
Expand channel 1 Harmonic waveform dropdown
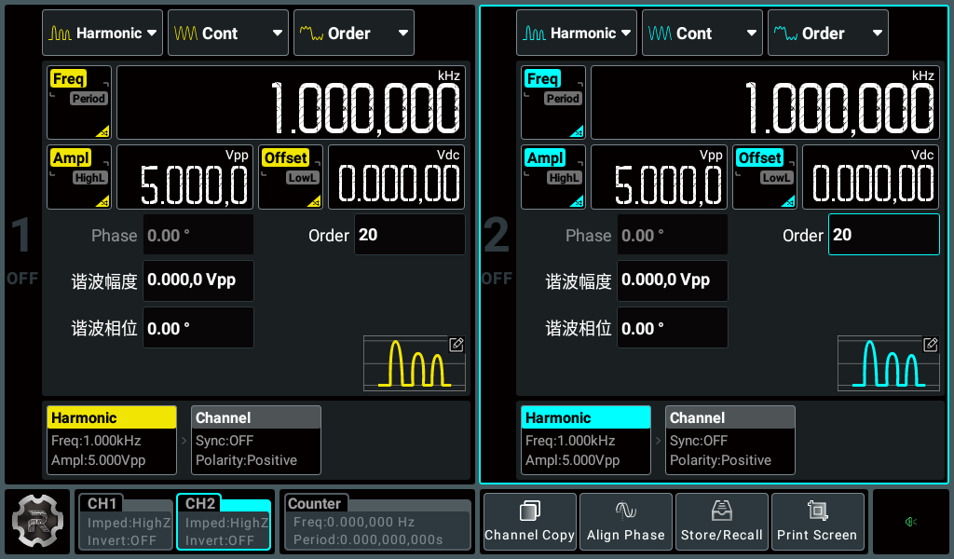(x=102, y=33)
